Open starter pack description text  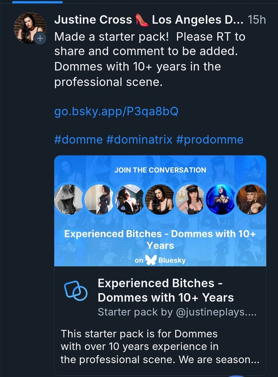[x=160, y=347]
